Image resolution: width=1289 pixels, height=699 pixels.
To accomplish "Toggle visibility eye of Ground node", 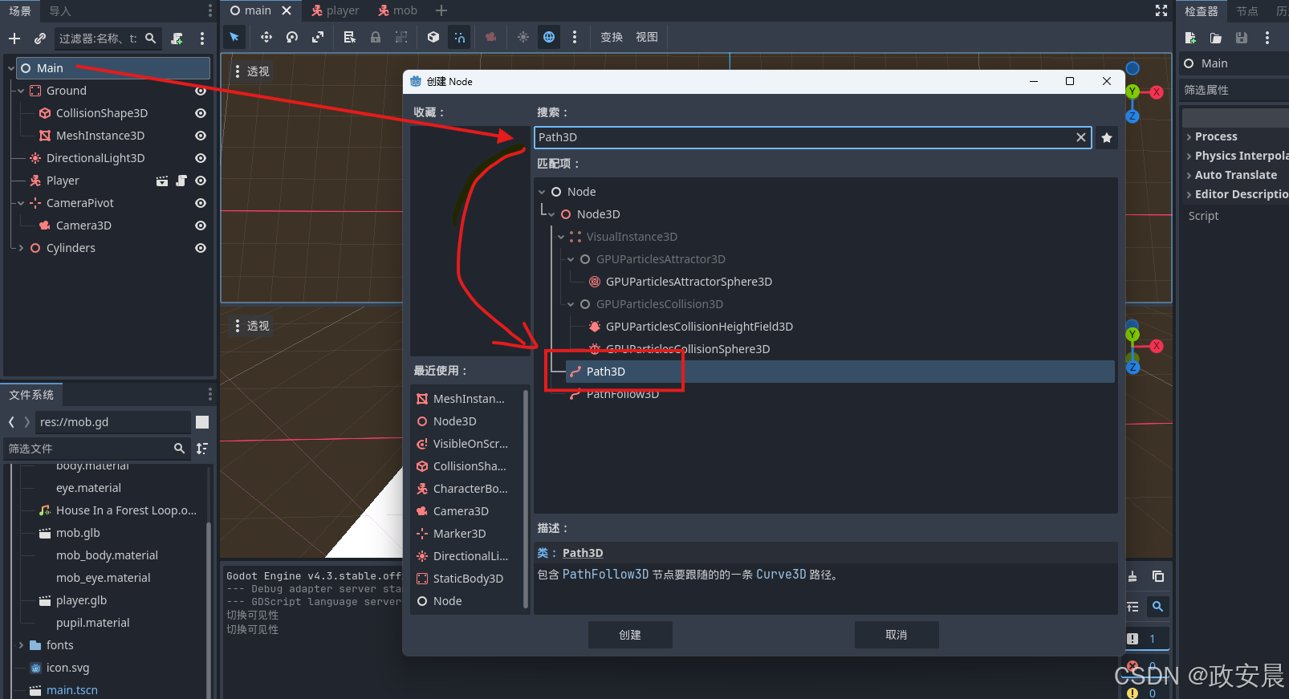I will tap(201, 91).
